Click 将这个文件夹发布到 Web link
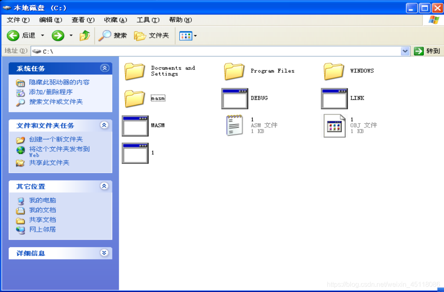The height and width of the screenshot is (292, 444). (x=59, y=151)
